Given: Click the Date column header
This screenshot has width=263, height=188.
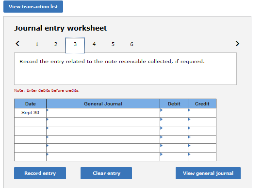Looking at the screenshot, I should tap(30, 103).
